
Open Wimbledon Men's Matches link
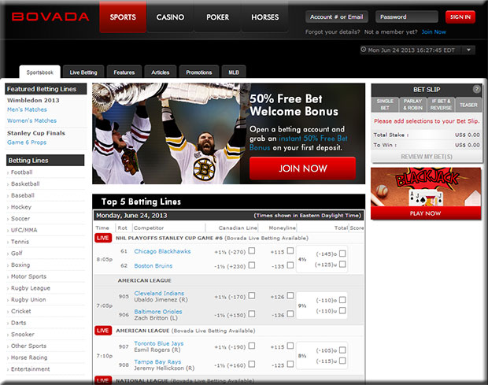[x=27, y=109]
